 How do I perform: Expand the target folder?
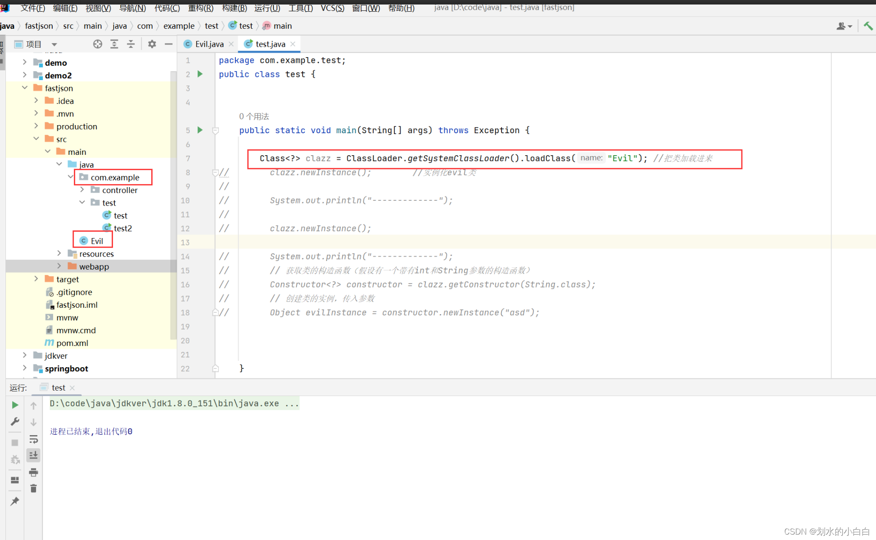pos(36,279)
